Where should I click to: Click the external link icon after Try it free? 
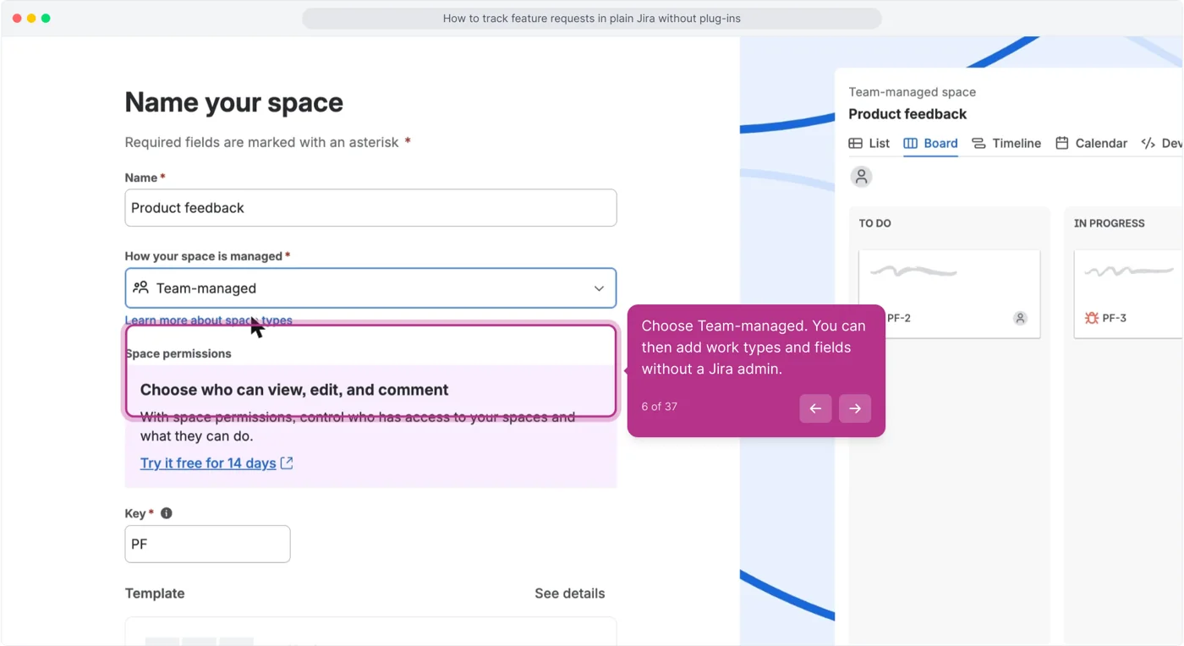tap(287, 463)
